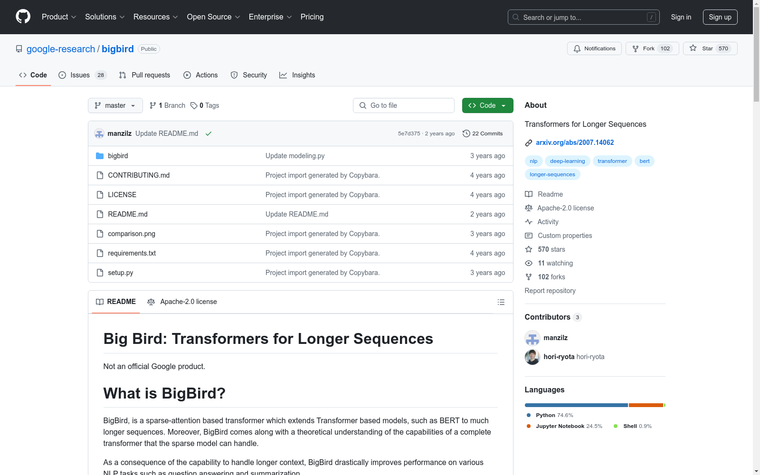Open the google-research owner link
This screenshot has height=475, width=760.
[x=61, y=49]
